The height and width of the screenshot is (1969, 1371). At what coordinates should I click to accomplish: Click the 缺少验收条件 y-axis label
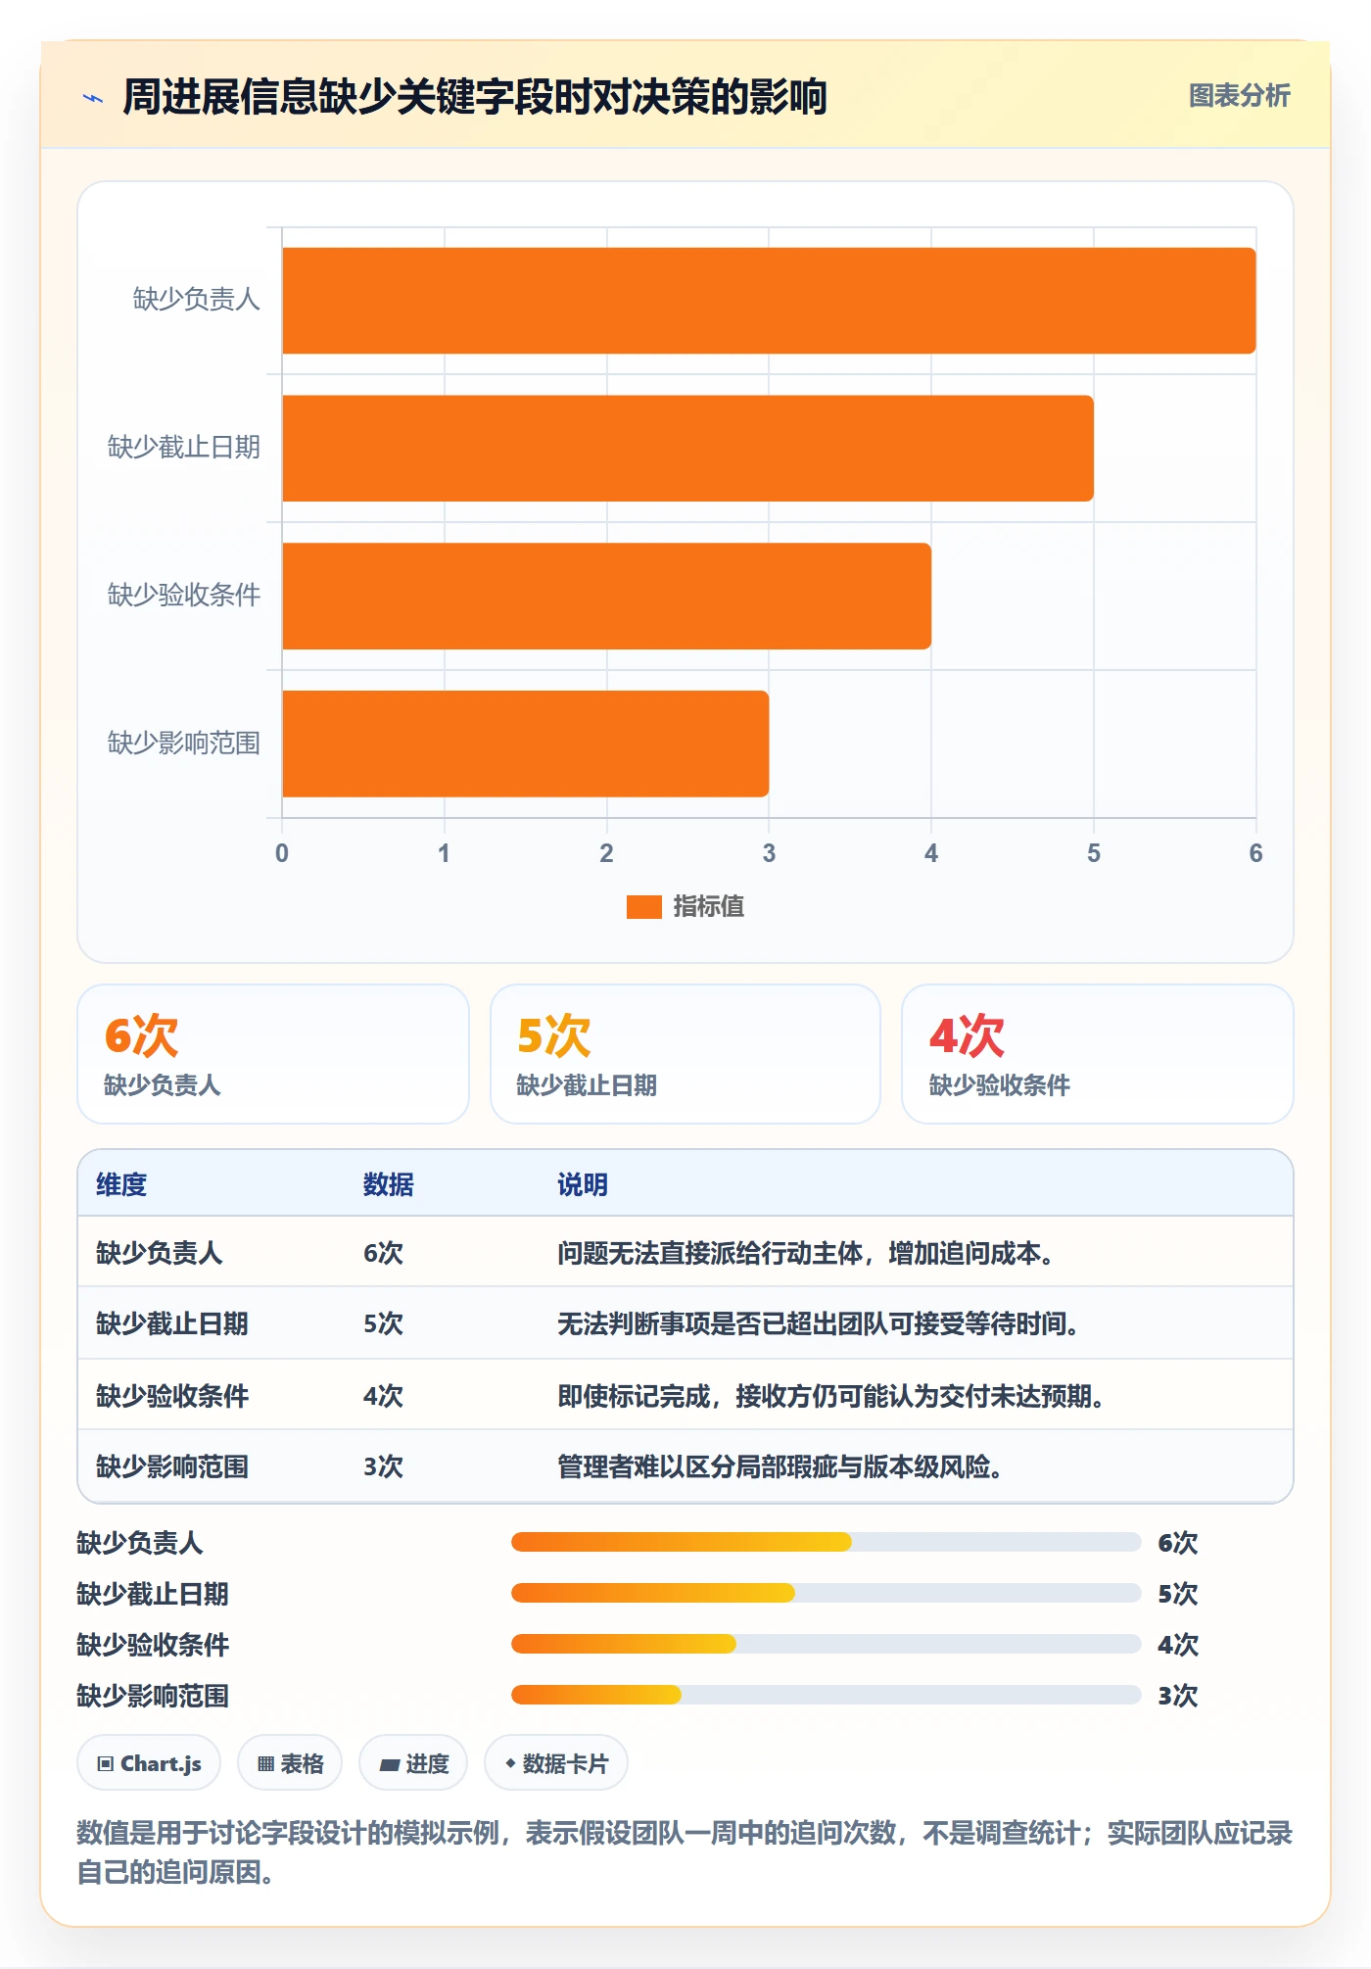[184, 595]
